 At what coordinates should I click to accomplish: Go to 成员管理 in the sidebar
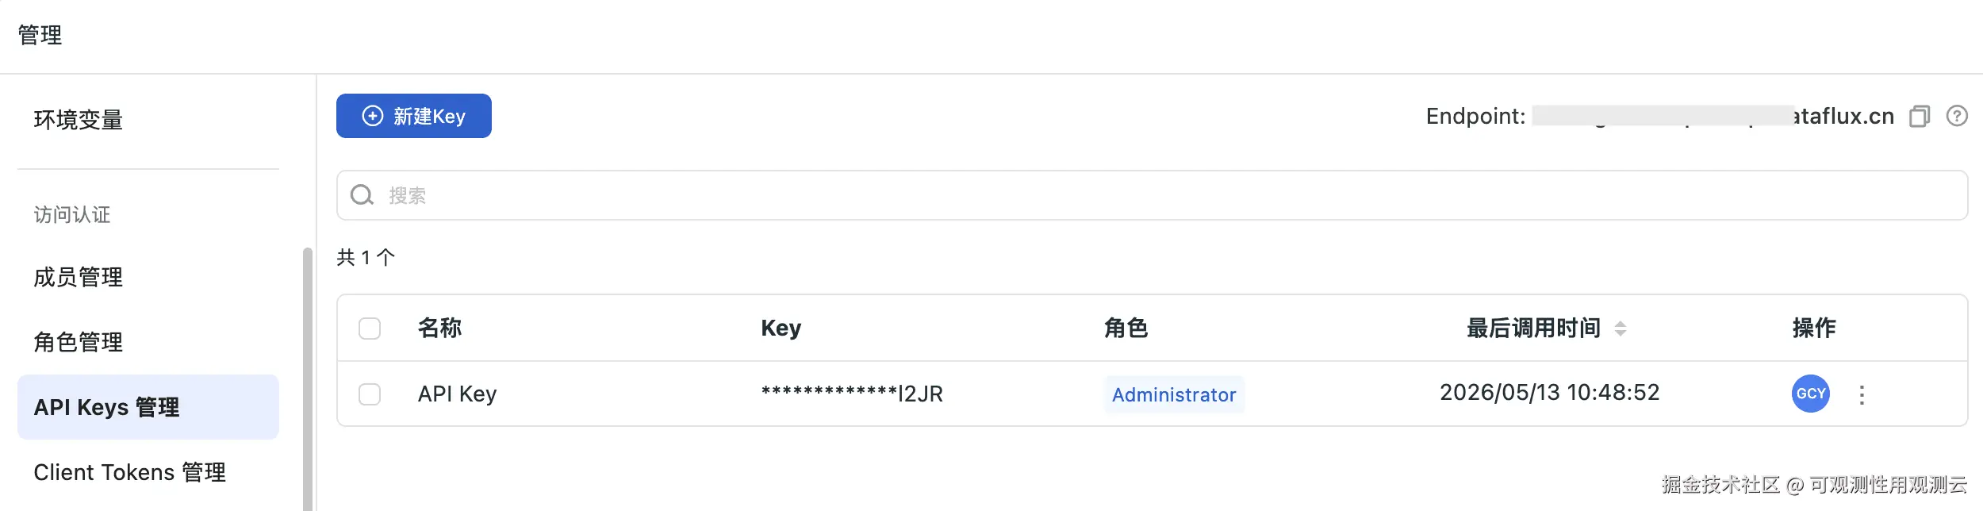coord(79,277)
